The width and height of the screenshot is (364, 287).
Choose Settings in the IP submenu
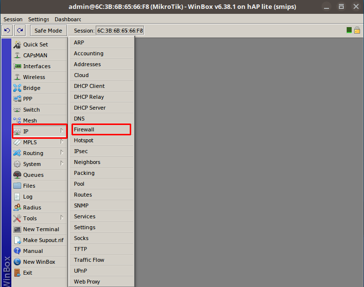[x=102, y=227]
